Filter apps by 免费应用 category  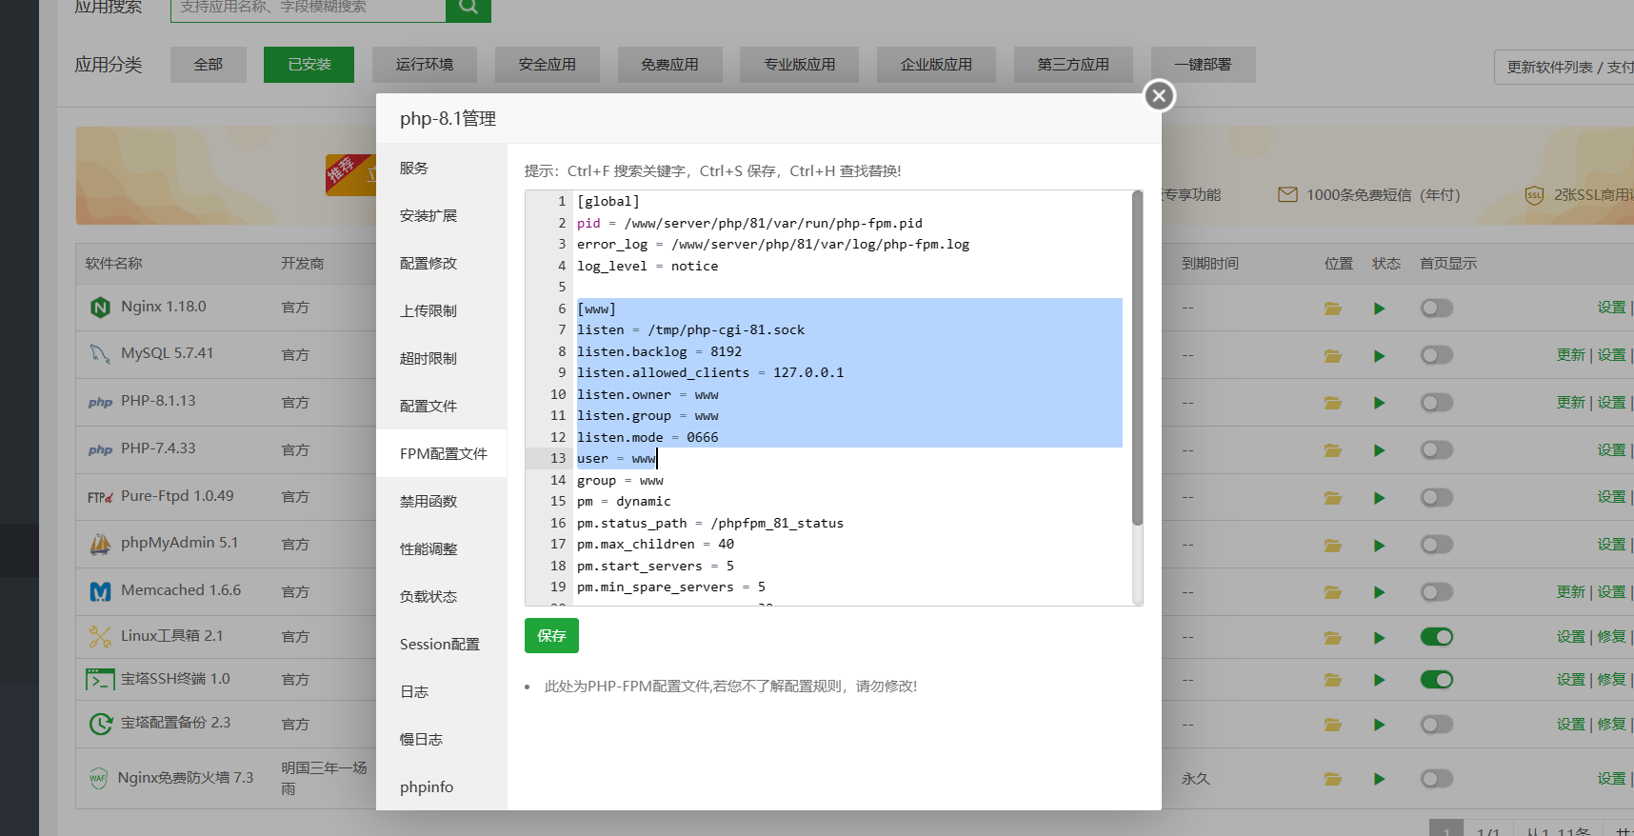click(x=670, y=65)
